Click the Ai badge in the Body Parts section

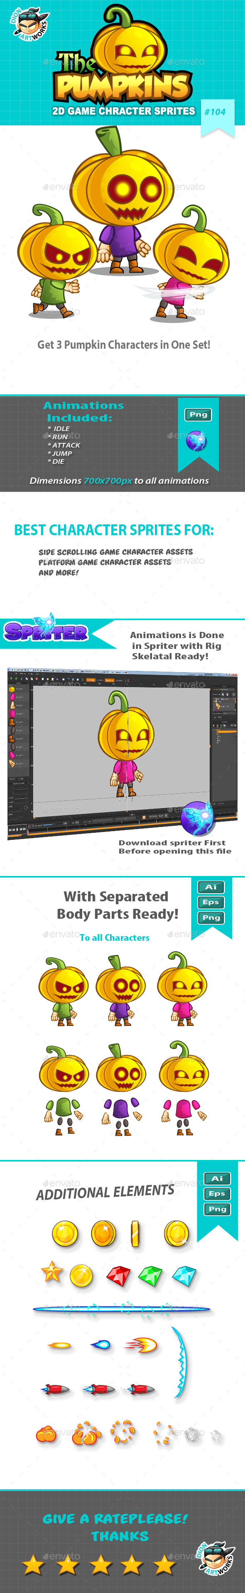[211, 887]
